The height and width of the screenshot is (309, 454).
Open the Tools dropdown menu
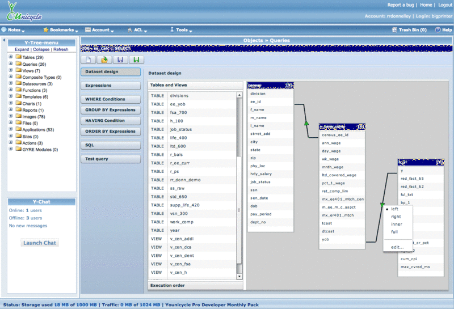[182, 29]
